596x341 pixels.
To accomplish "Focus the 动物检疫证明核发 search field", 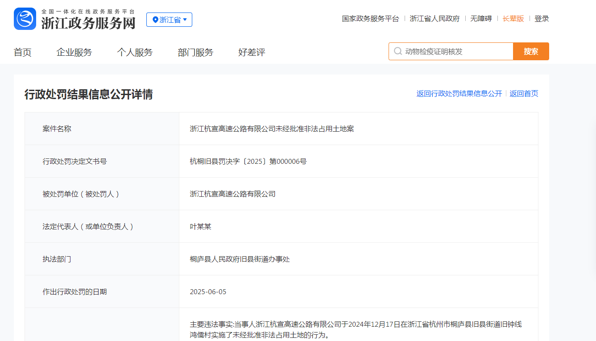I will tap(451, 51).
